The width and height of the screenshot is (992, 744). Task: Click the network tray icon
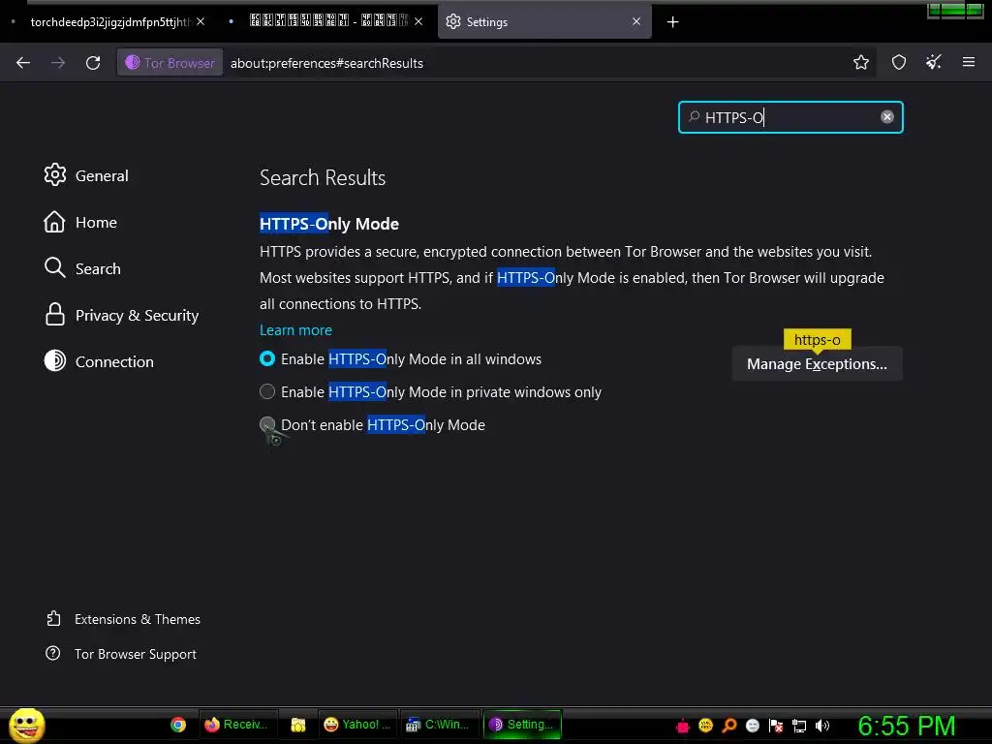pyautogui.click(x=799, y=726)
